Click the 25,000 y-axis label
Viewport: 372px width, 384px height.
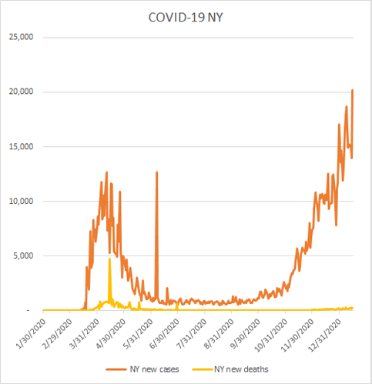21,37
